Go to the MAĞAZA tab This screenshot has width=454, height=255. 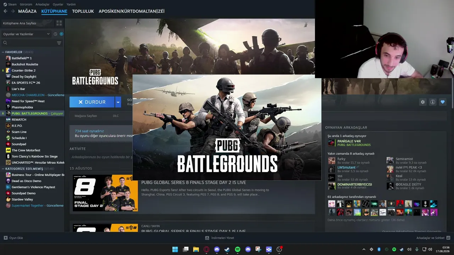point(27,11)
